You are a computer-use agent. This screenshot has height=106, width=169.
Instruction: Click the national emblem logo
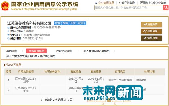(x=5, y=6)
